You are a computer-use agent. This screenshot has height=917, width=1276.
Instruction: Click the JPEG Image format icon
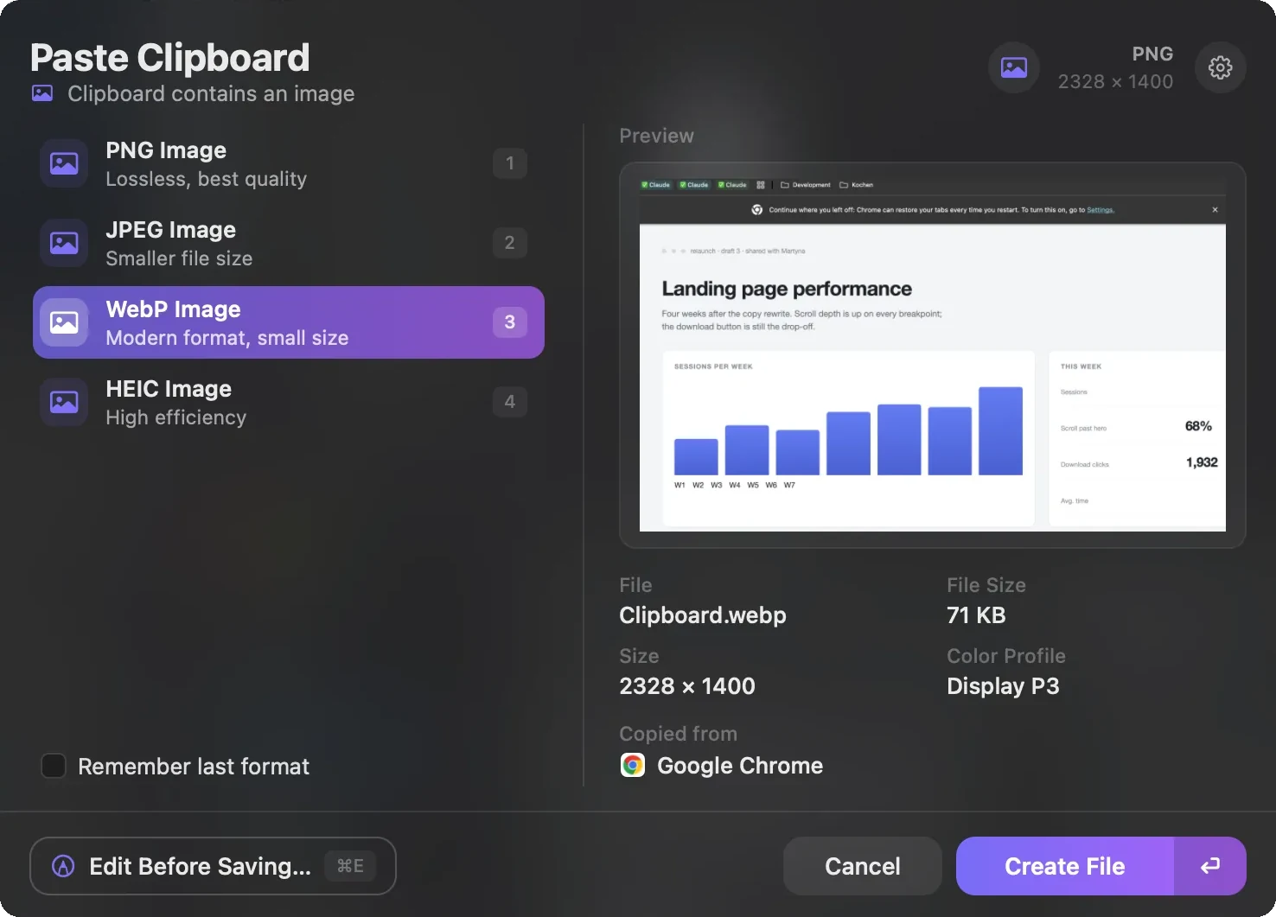64,243
